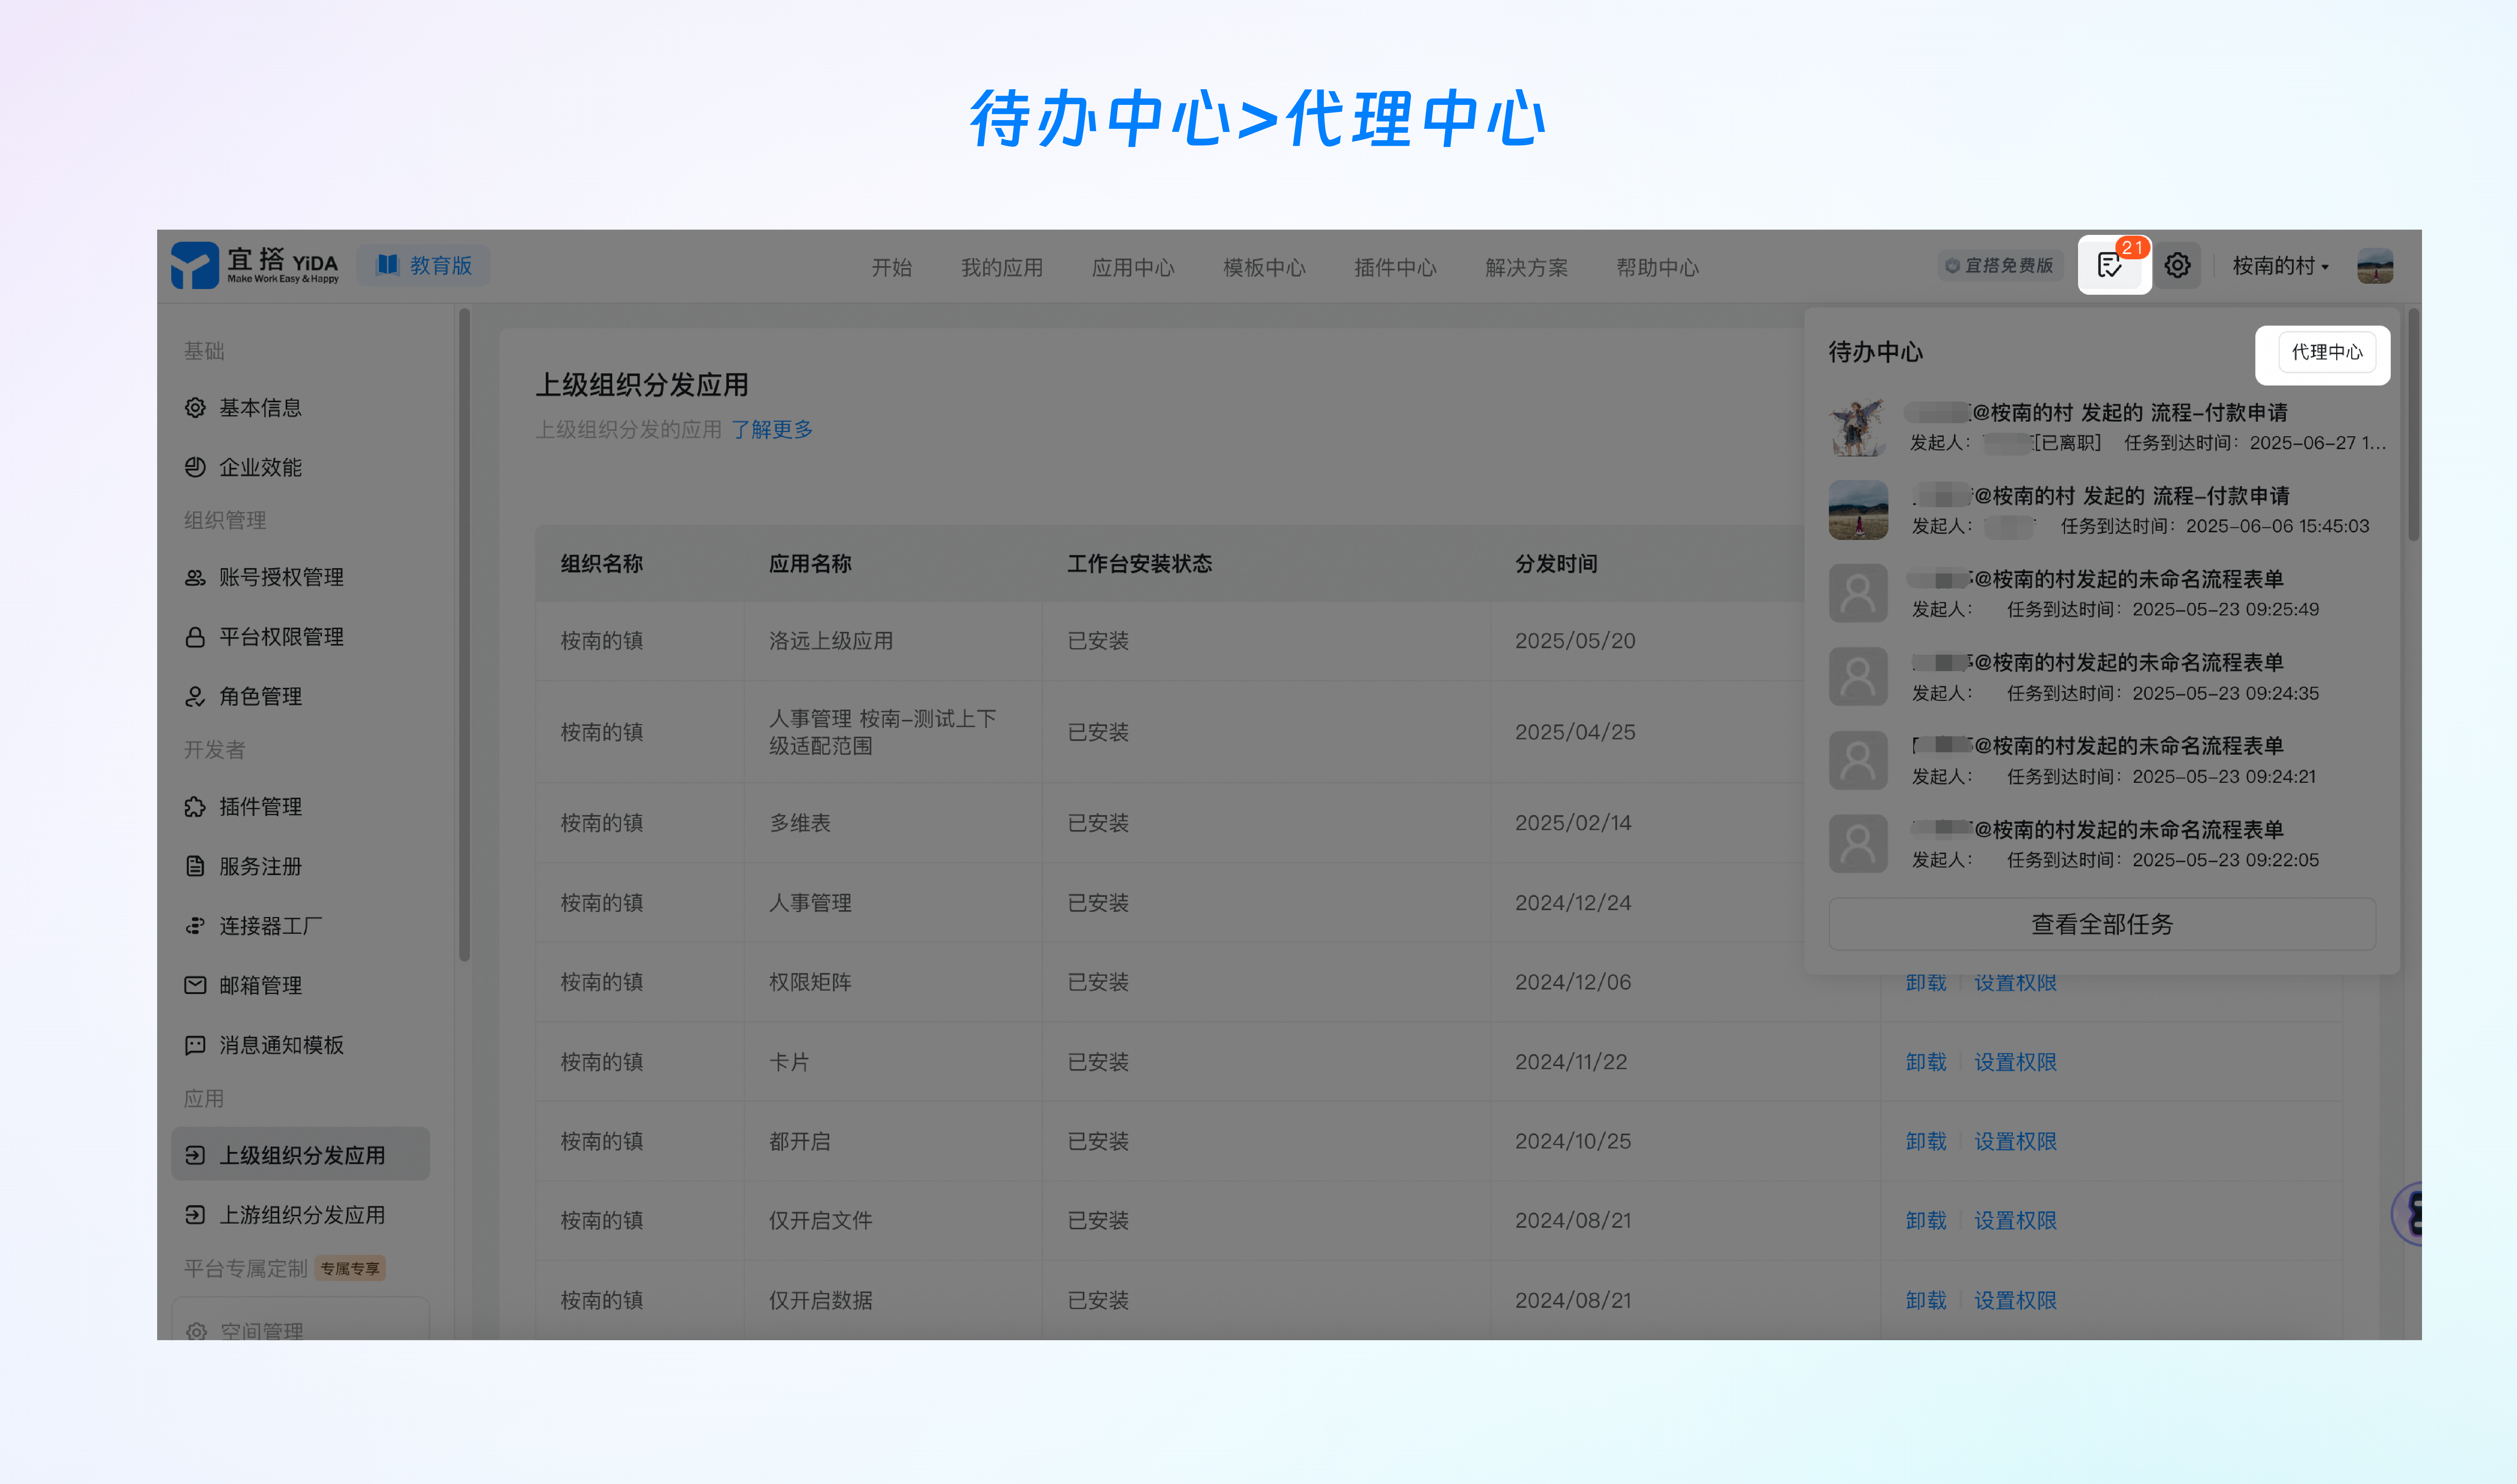Click the 企业效能 sidebar icon
The width and height of the screenshot is (2517, 1484).
195,467
